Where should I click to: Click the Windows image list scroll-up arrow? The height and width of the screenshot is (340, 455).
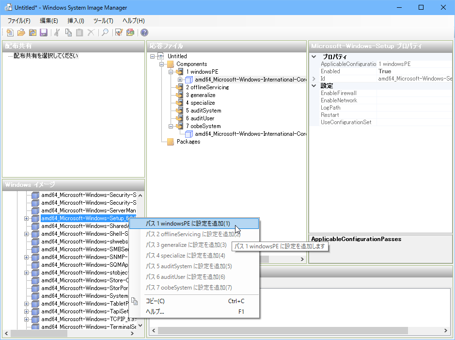click(x=141, y=195)
